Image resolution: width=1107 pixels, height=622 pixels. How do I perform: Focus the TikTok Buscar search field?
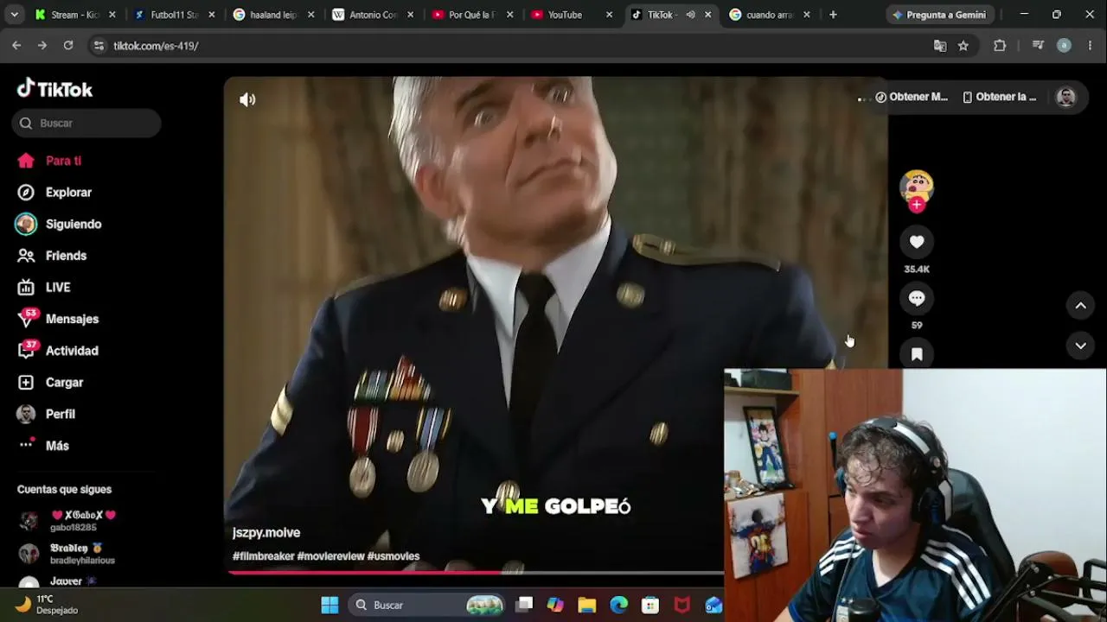click(x=86, y=123)
